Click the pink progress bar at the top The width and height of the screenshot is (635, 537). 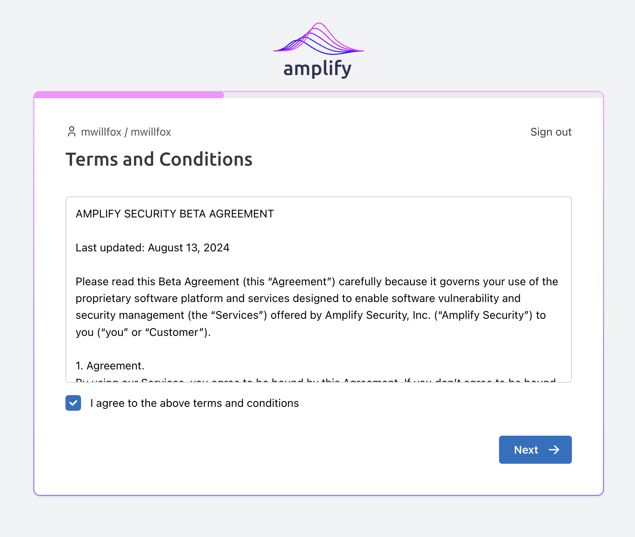pyautogui.click(x=129, y=94)
